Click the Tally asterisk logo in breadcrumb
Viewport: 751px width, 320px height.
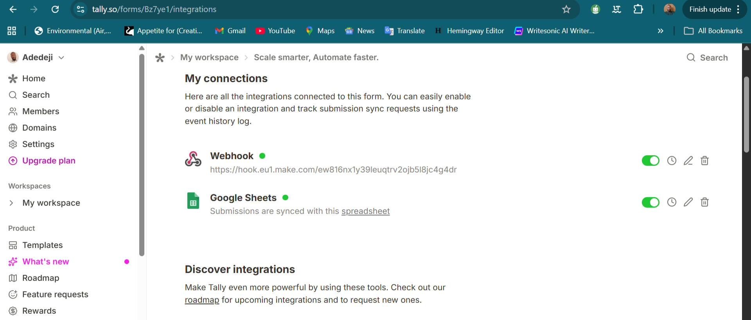click(160, 58)
